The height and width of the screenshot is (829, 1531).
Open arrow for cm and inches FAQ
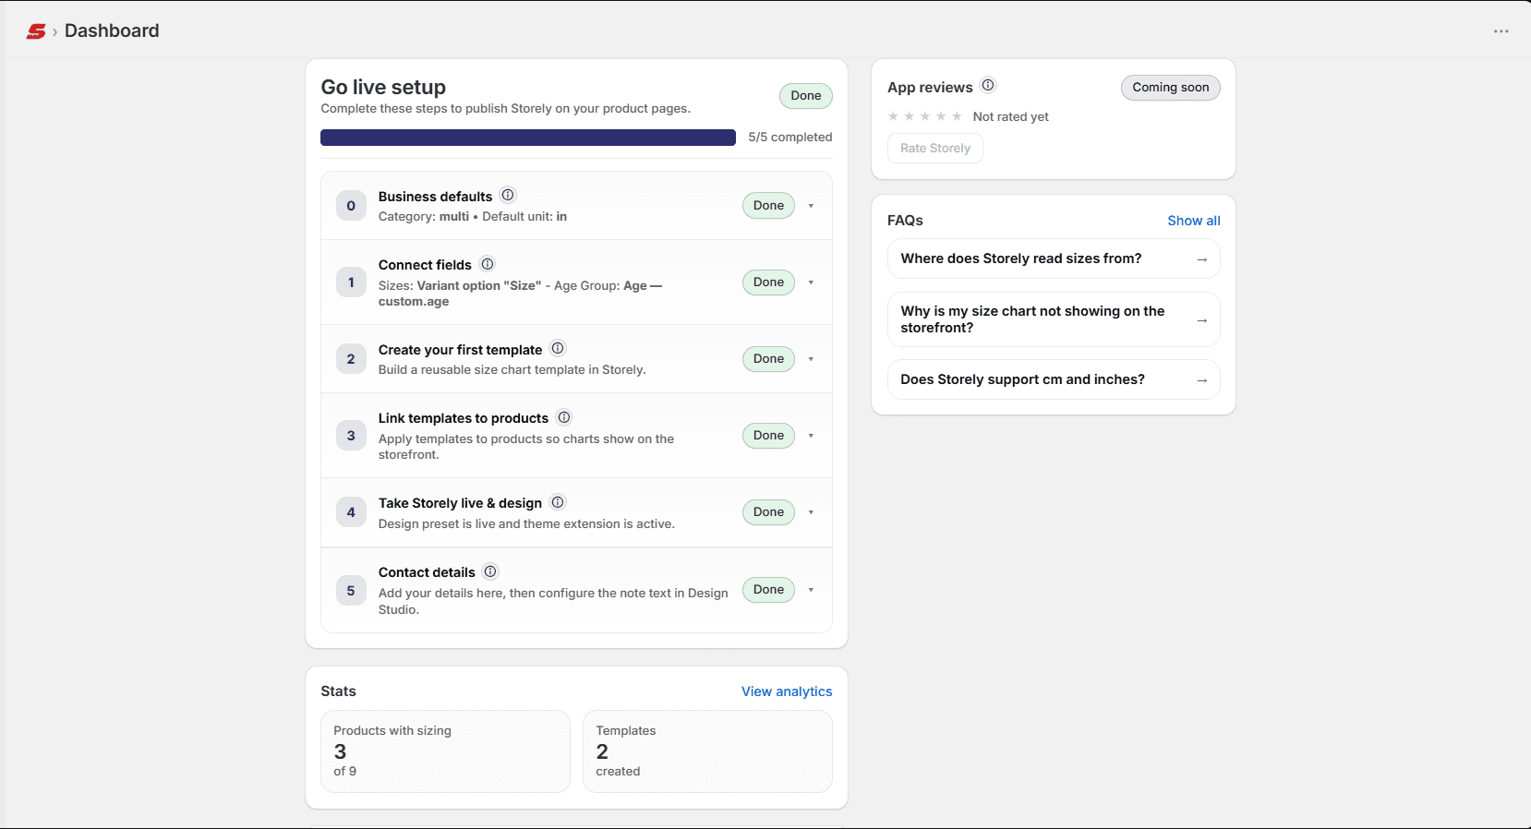(1202, 380)
